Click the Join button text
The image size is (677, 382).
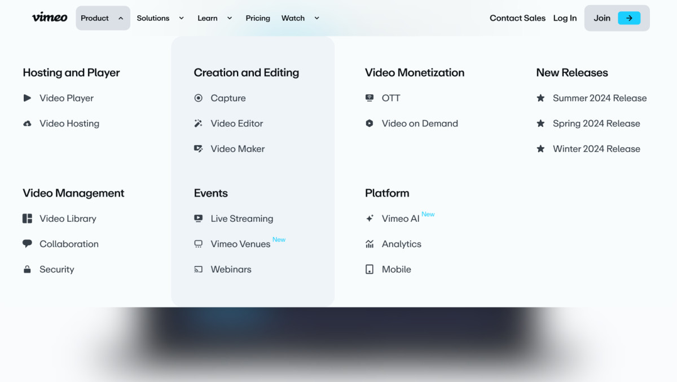pyautogui.click(x=602, y=18)
